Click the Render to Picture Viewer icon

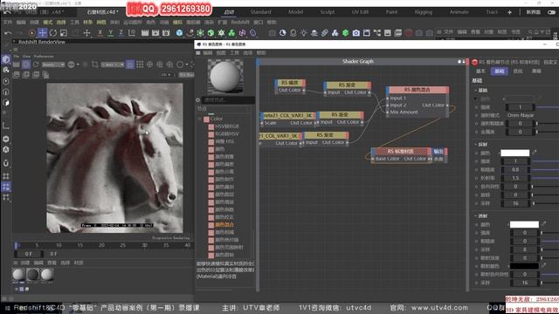(155, 33)
